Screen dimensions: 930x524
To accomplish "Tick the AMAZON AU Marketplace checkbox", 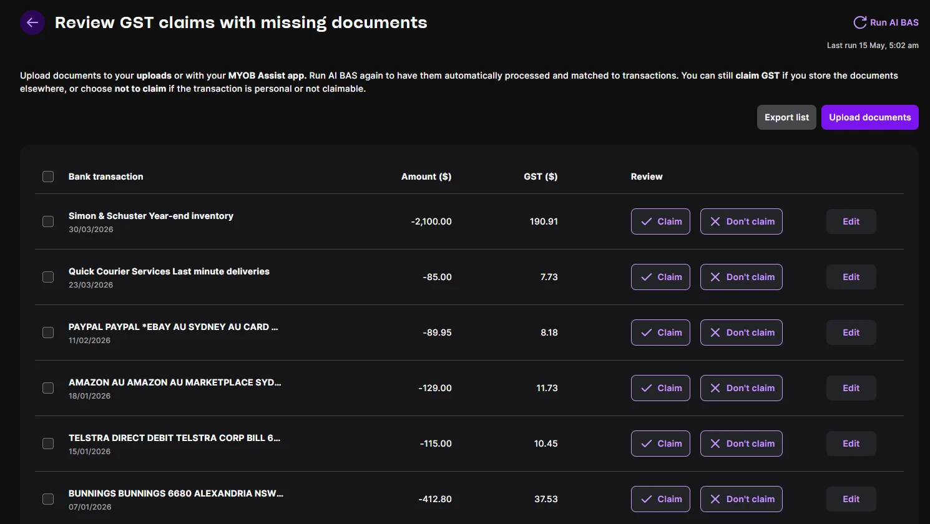I will [x=48, y=388].
